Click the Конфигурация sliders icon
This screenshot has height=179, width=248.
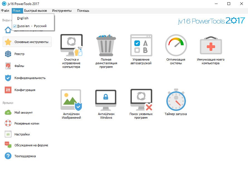(8, 90)
